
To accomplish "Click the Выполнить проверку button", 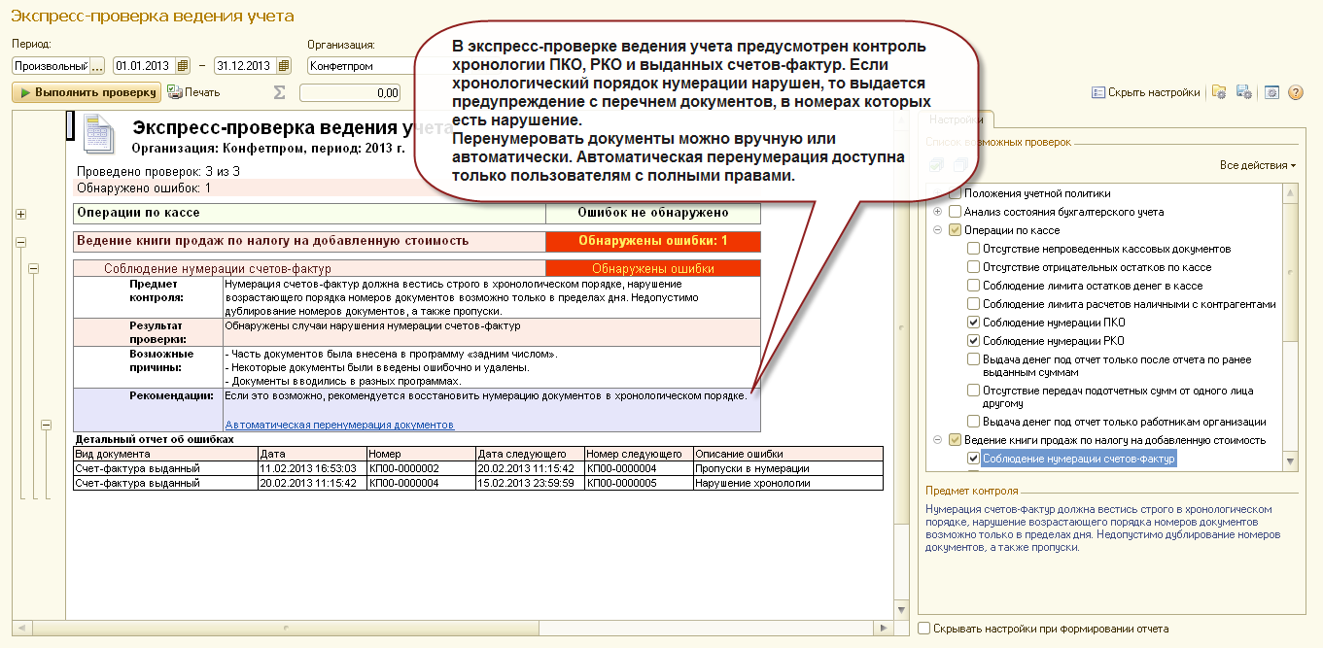I will pos(85,92).
